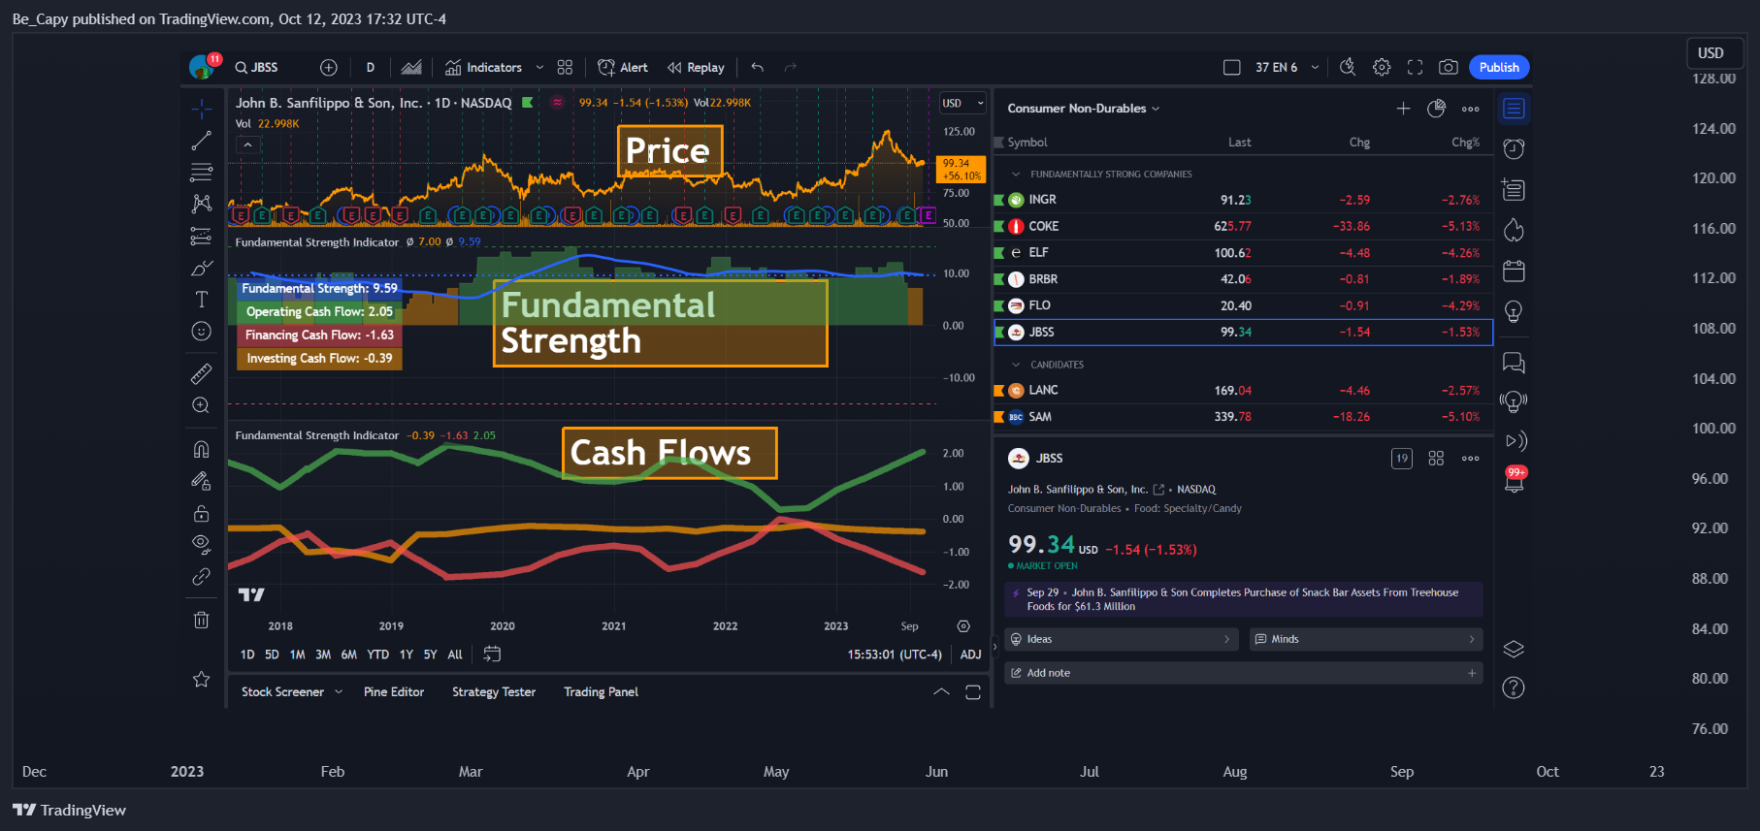Toggle magnet mode
Viewport: 1760px width, 831px height.
(x=201, y=449)
